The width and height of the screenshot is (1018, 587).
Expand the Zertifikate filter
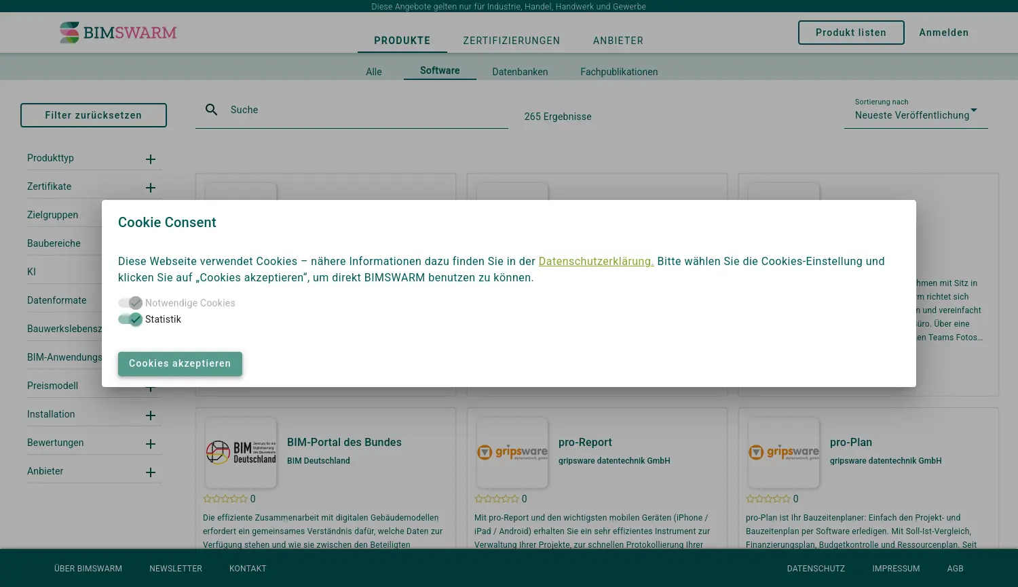151,188
